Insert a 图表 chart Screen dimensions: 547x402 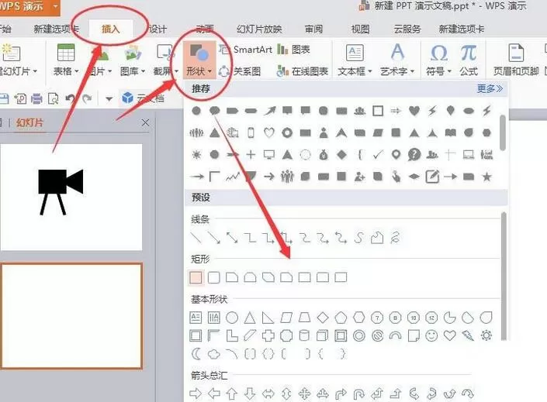(294, 50)
